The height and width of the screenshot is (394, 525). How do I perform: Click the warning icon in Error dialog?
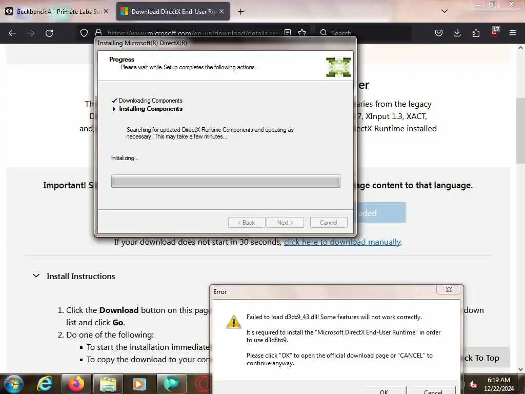pos(234,322)
